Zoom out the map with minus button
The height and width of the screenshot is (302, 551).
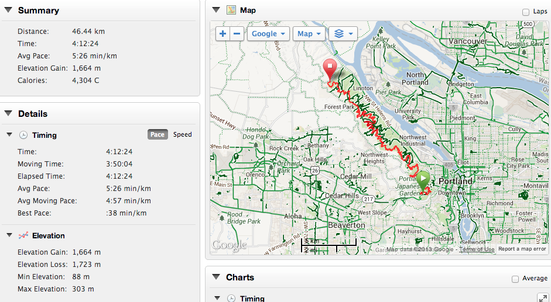coord(237,34)
